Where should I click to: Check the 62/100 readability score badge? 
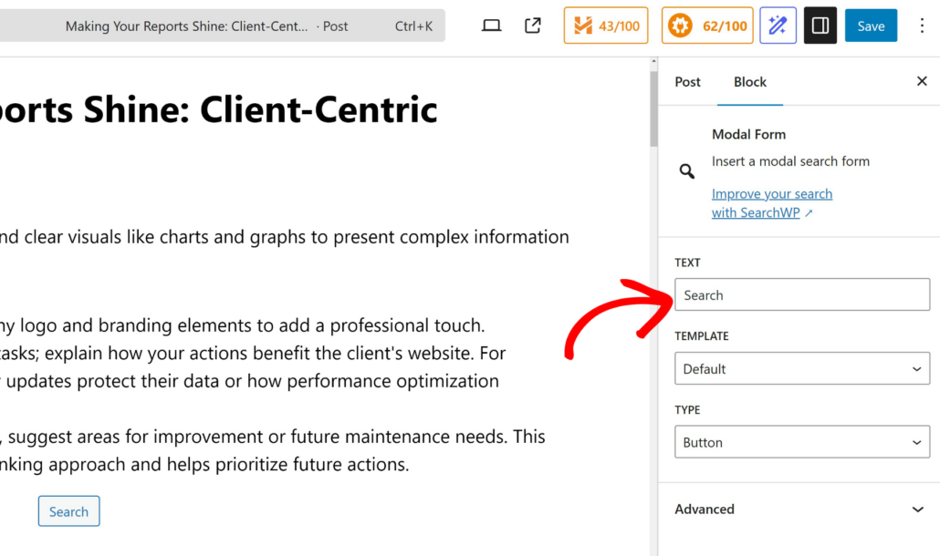[x=706, y=26]
